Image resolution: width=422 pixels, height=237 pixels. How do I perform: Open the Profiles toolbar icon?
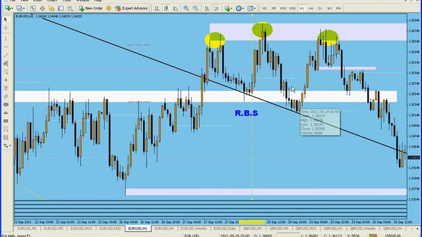(x=19, y=9)
